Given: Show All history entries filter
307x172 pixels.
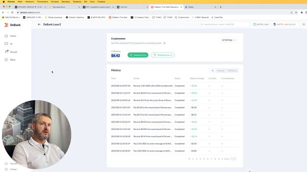Looking at the screenshot, I should 213,71.
